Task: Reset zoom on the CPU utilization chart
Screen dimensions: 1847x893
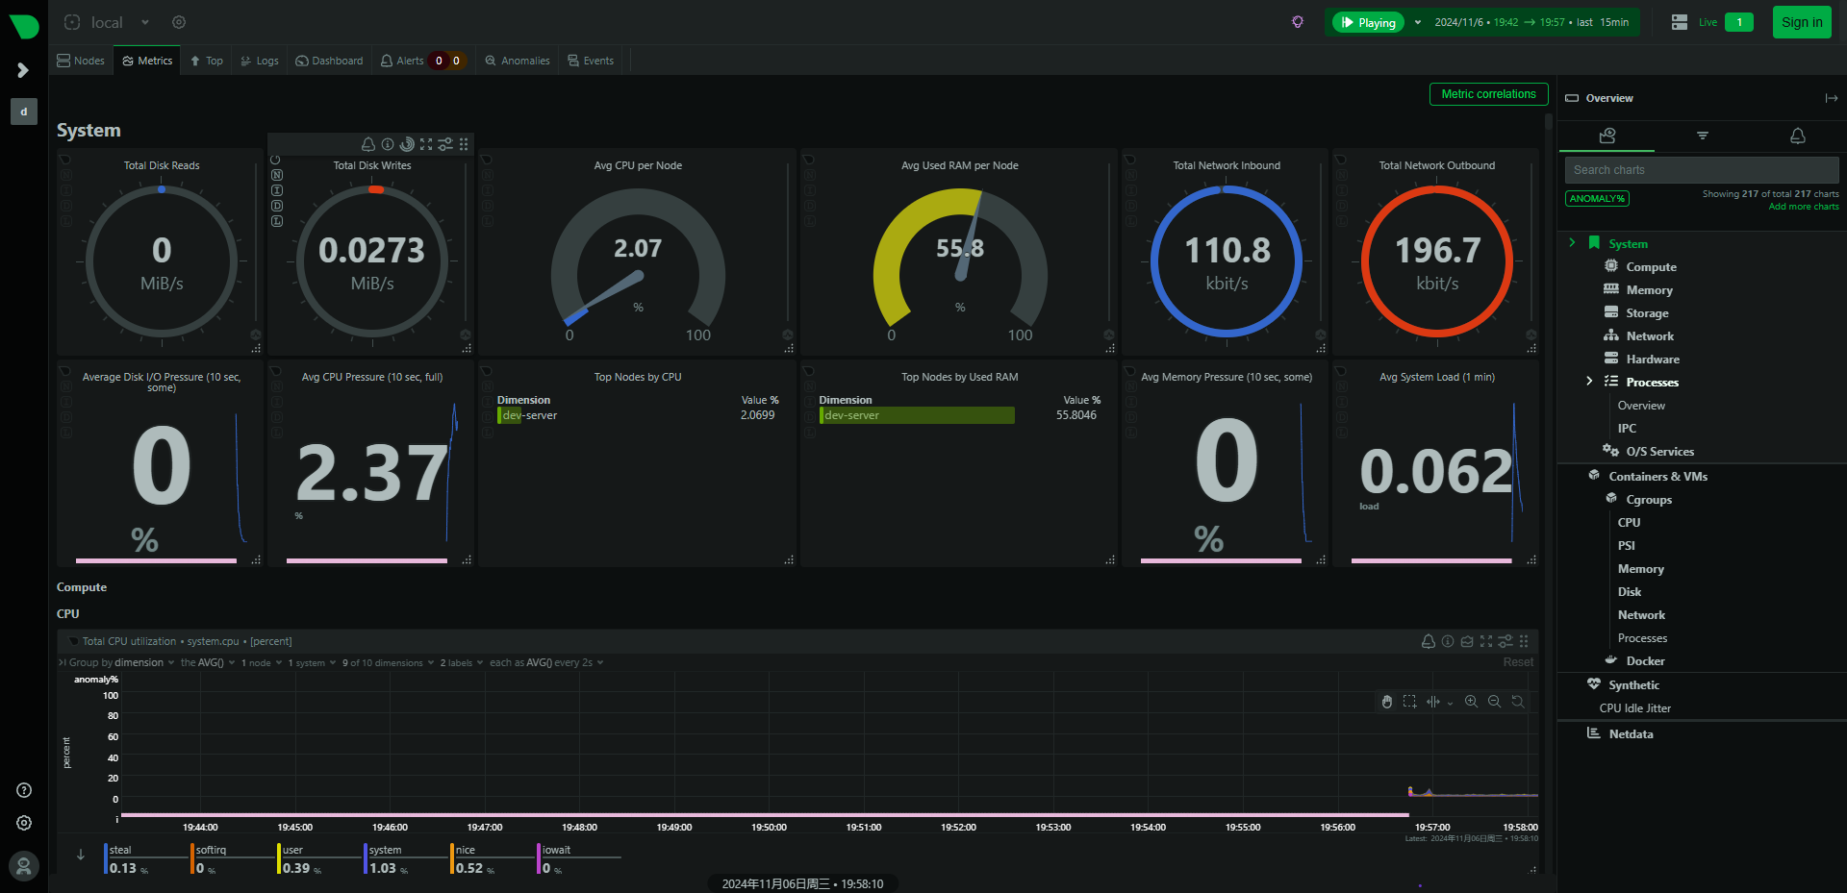Action: point(1517,702)
